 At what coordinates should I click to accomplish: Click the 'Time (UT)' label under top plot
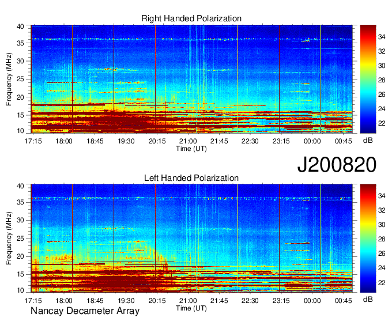click(191, 149)
